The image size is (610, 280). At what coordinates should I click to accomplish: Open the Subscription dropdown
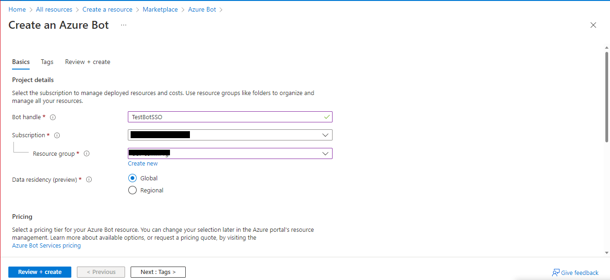coord(230,135)
